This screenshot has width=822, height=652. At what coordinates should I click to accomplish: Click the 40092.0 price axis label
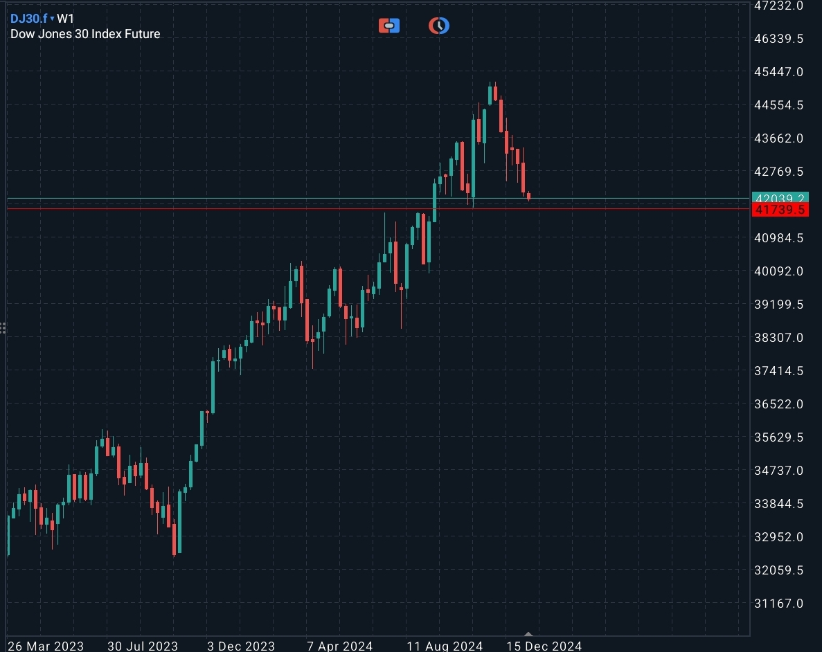pos(778,271)
